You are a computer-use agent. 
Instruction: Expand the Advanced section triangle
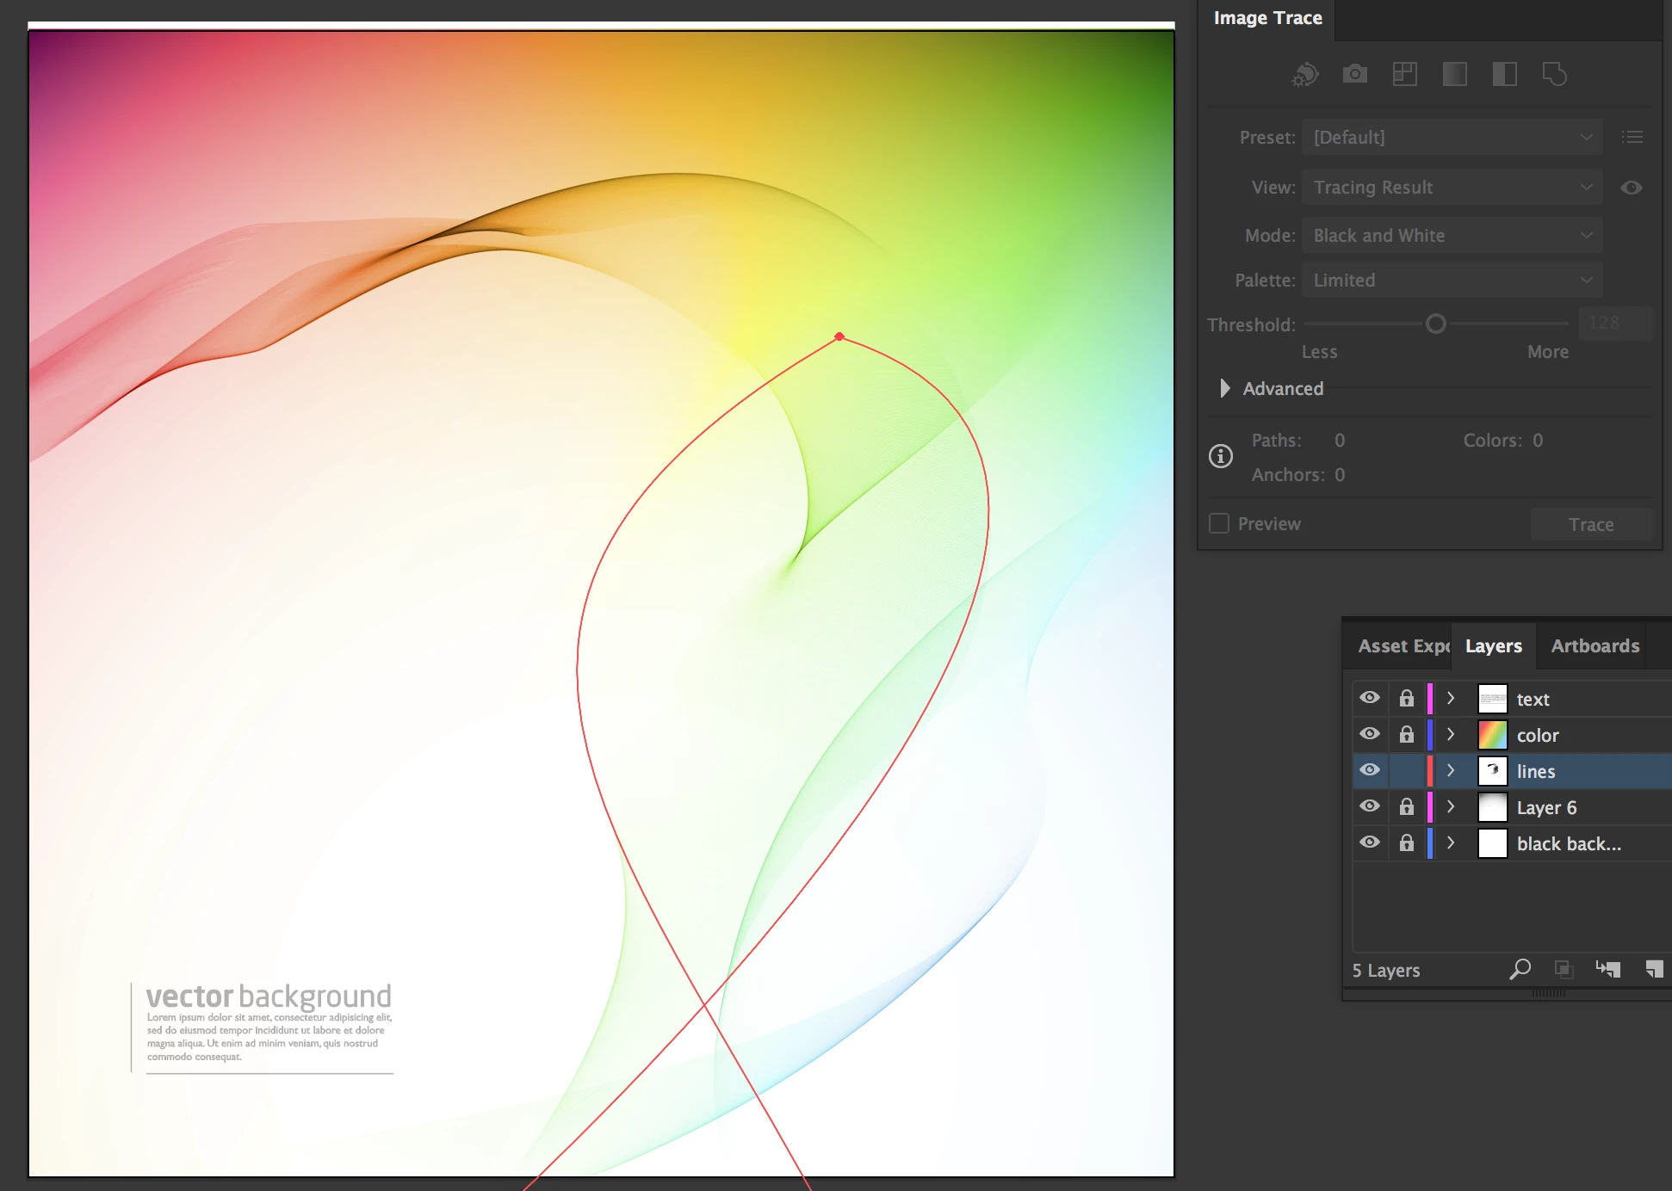click(x=1224, y=389)
